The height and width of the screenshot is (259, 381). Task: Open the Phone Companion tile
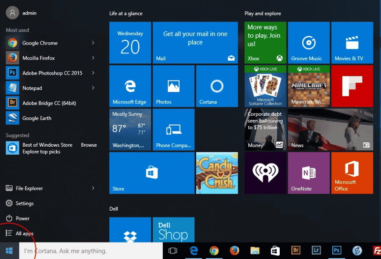tap(173, 130)
